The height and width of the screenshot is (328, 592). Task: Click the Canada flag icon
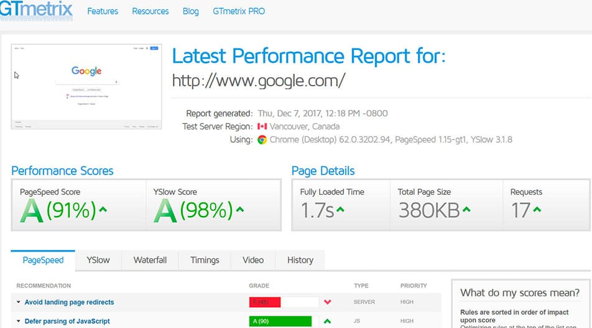pyautogui.click(x=262, y=127)
